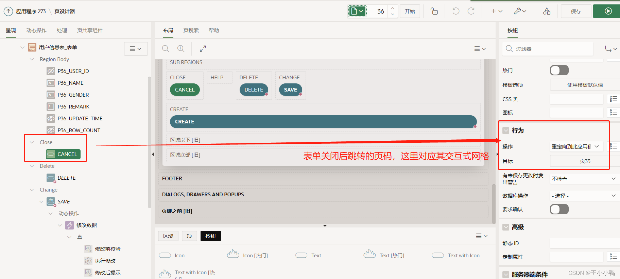620x279 pixels.
Task: Click the expand layout arrows icon
Action: (203, 49)
